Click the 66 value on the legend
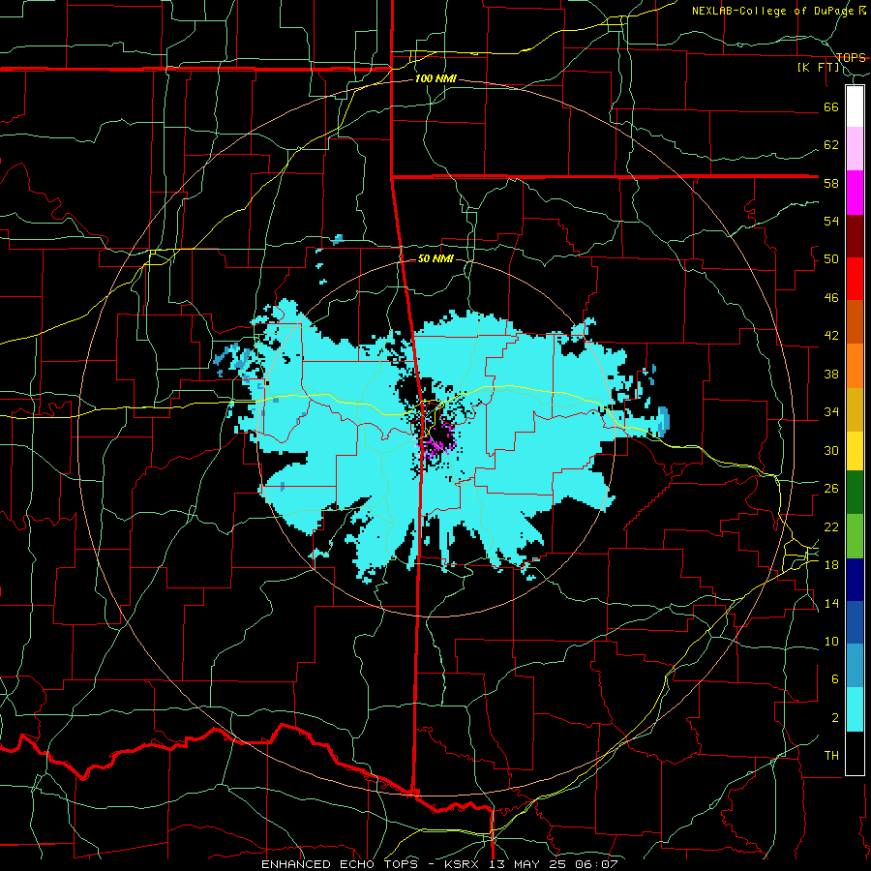Viewport: 871px width, 871px height. 831,106
